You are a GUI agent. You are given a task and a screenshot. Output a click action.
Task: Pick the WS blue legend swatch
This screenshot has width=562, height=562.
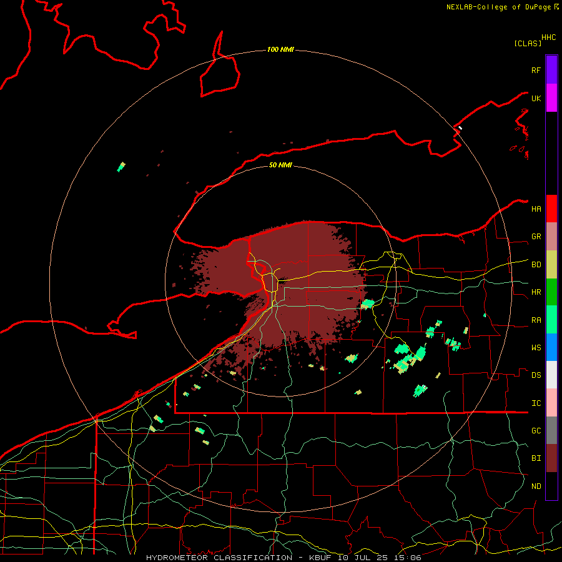pos(551,347)
